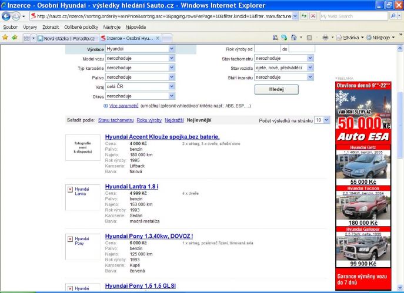
Task: Click the Stop loading red X icon
Action: coord(313,16)
